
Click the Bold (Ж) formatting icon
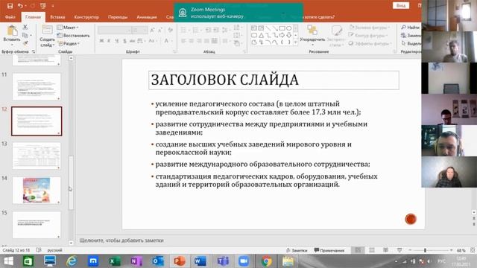101,41
